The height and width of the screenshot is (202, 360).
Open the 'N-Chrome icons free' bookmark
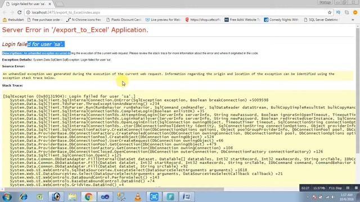point(84,20)
